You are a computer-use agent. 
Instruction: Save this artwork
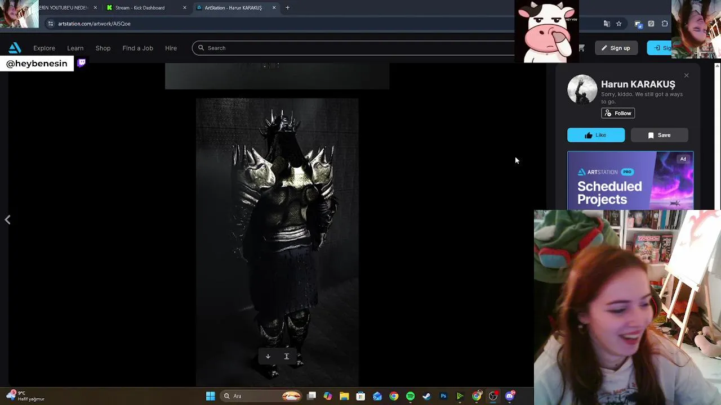(x=659, y=135)
